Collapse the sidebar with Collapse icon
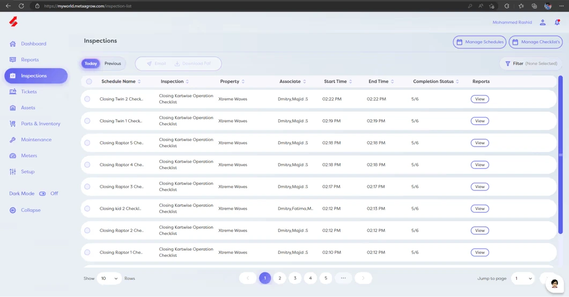This screenshot has height=297, width=569. (x=13, y=210)
